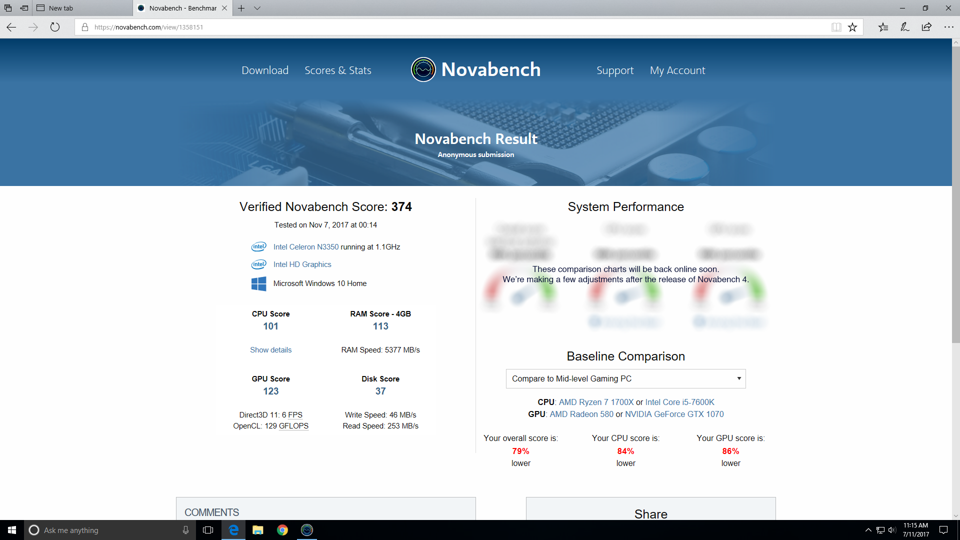Open Reading view book icon

coord(836,27)
